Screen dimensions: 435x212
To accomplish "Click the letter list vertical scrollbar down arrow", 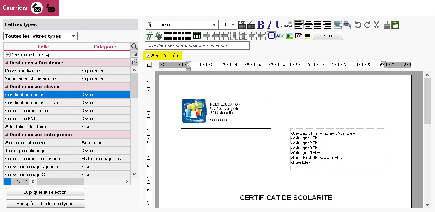I will click(134, 174).
